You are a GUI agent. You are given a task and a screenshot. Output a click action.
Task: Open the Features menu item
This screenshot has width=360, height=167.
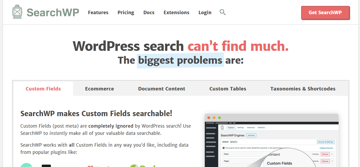(x=98, y=13)
